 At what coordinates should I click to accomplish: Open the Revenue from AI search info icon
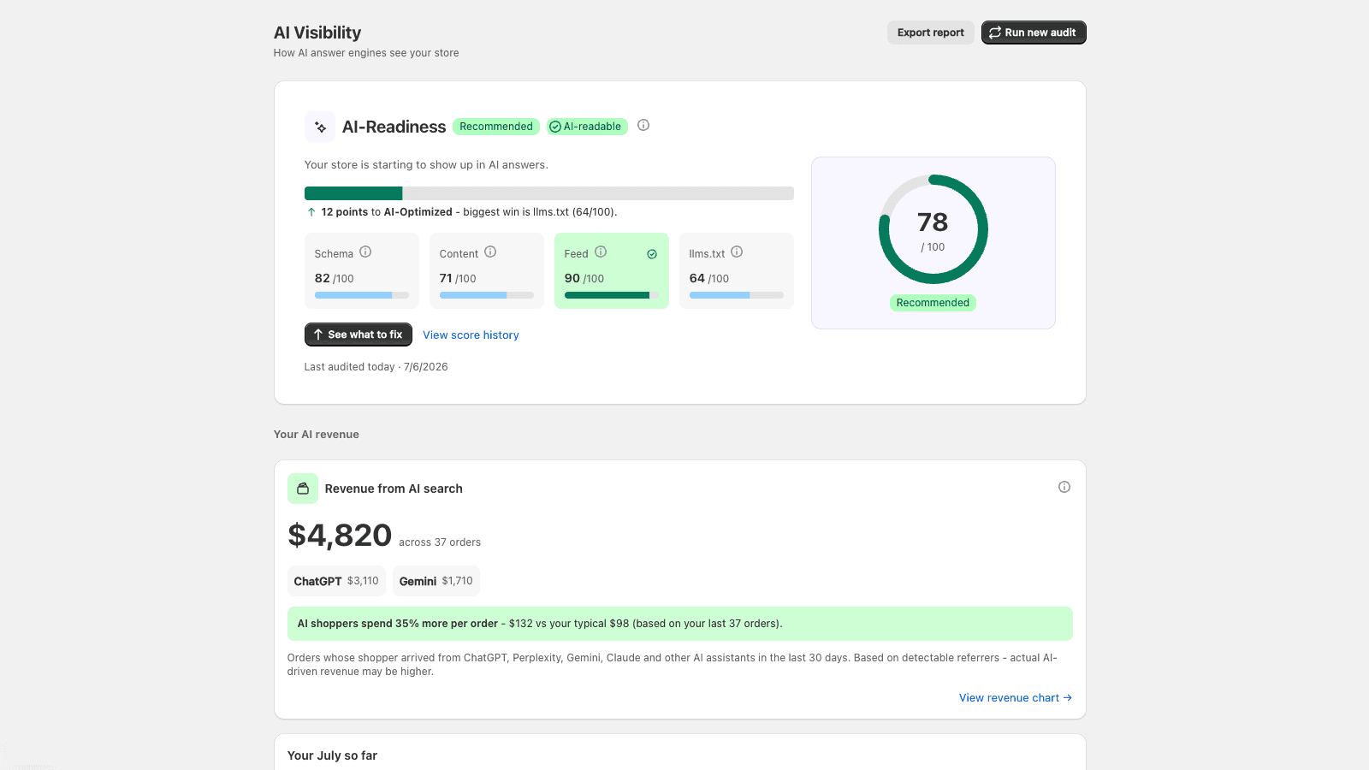pyautogui.click(x=1064, y=487)
